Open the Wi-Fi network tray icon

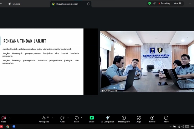[x=179, y=127]
